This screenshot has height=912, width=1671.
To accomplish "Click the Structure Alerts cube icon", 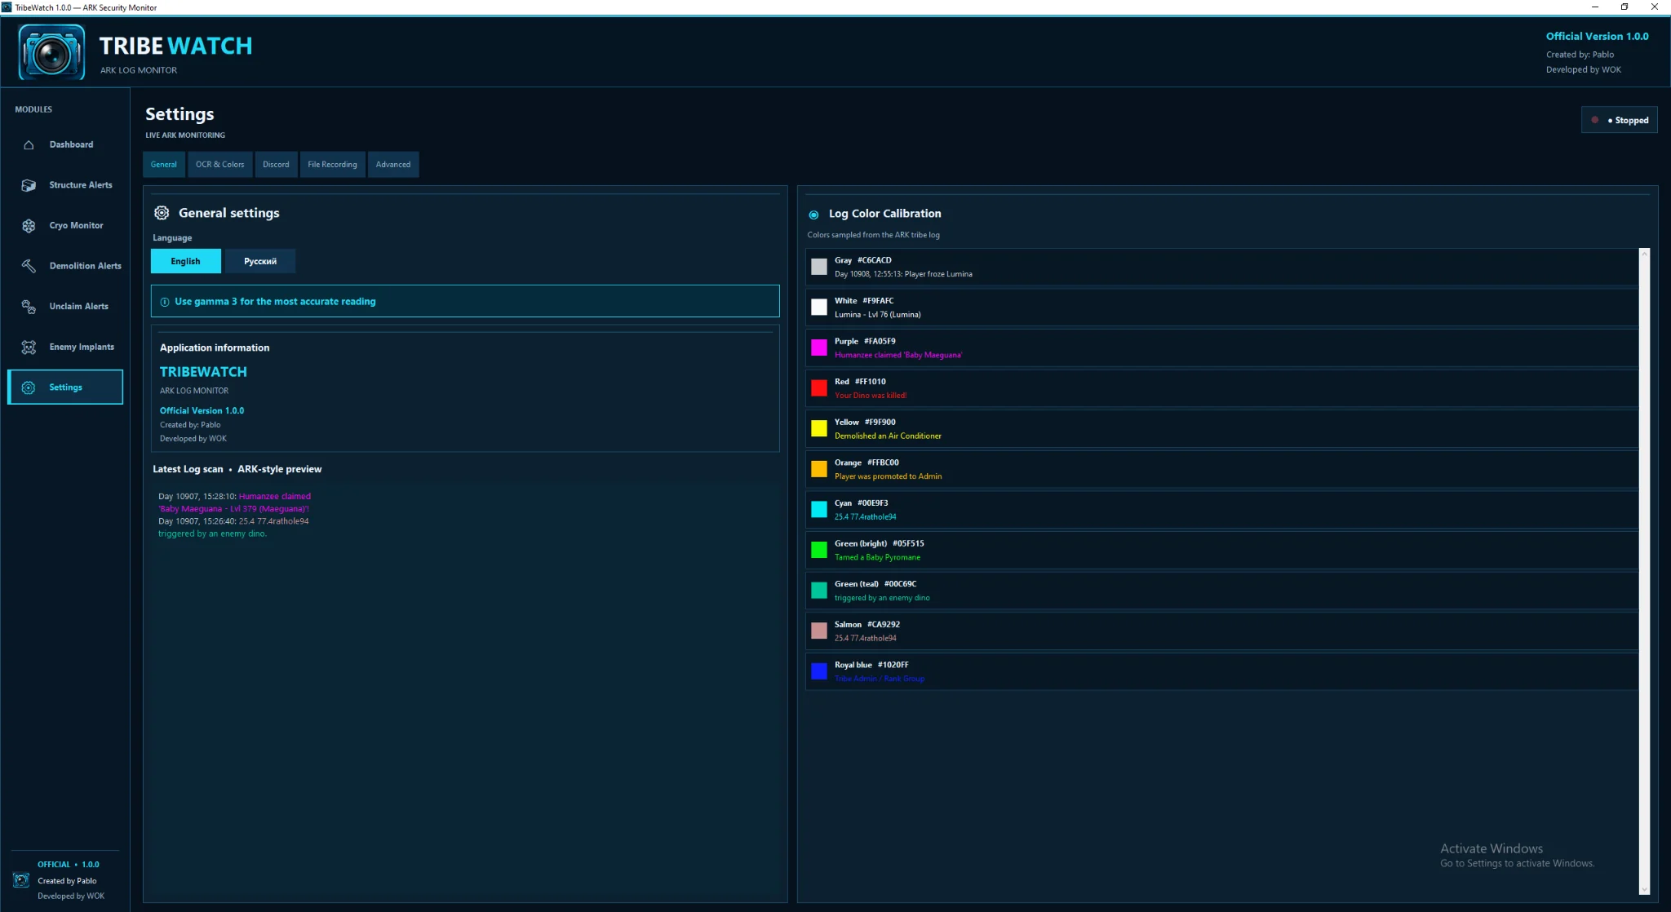I will click(29, 185).
